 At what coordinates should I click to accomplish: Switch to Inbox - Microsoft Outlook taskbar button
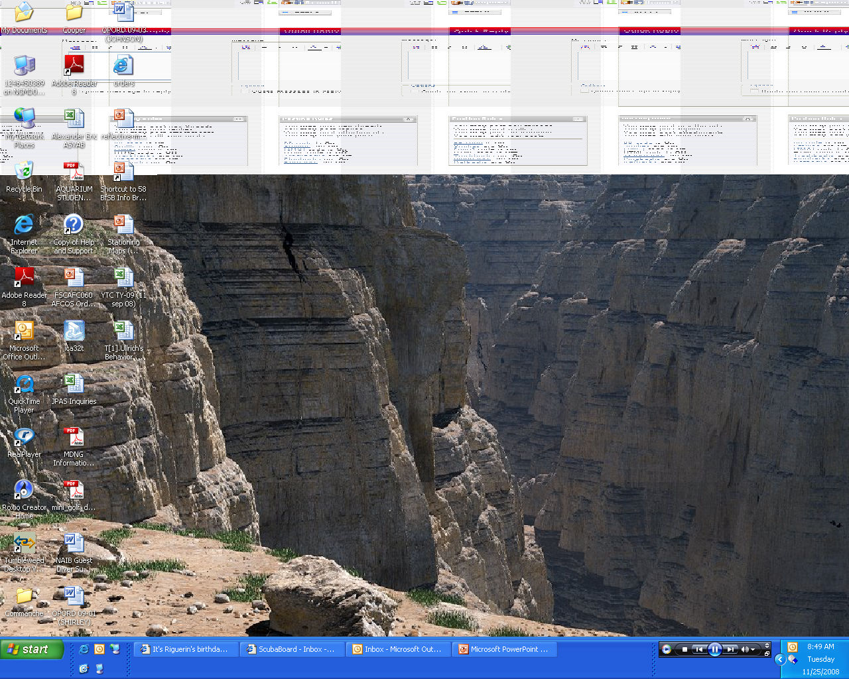tap(398, 649)
